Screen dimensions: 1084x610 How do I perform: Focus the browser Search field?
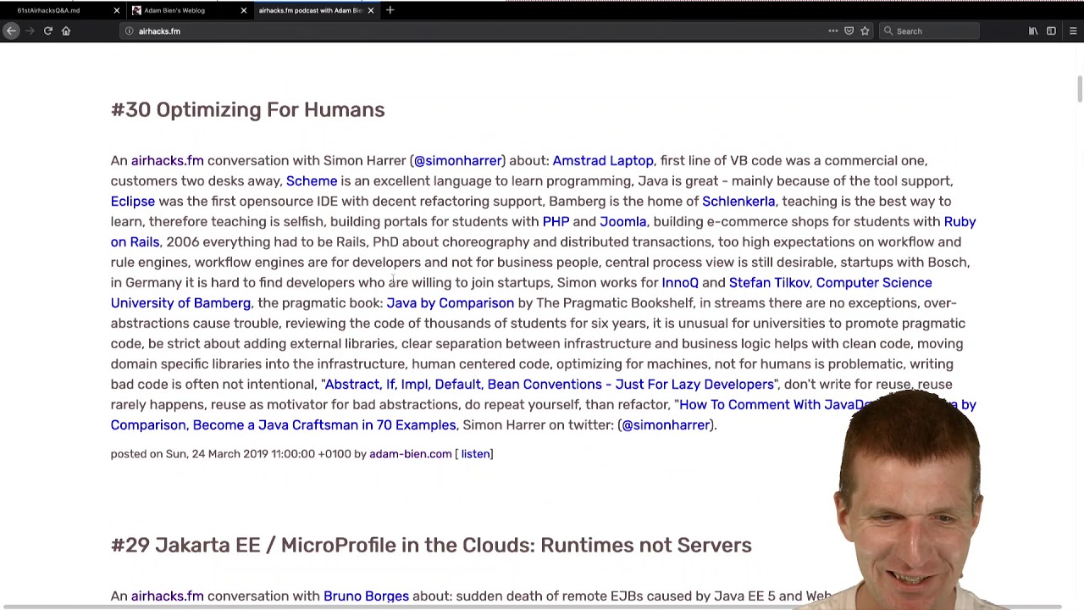(930, 31)
